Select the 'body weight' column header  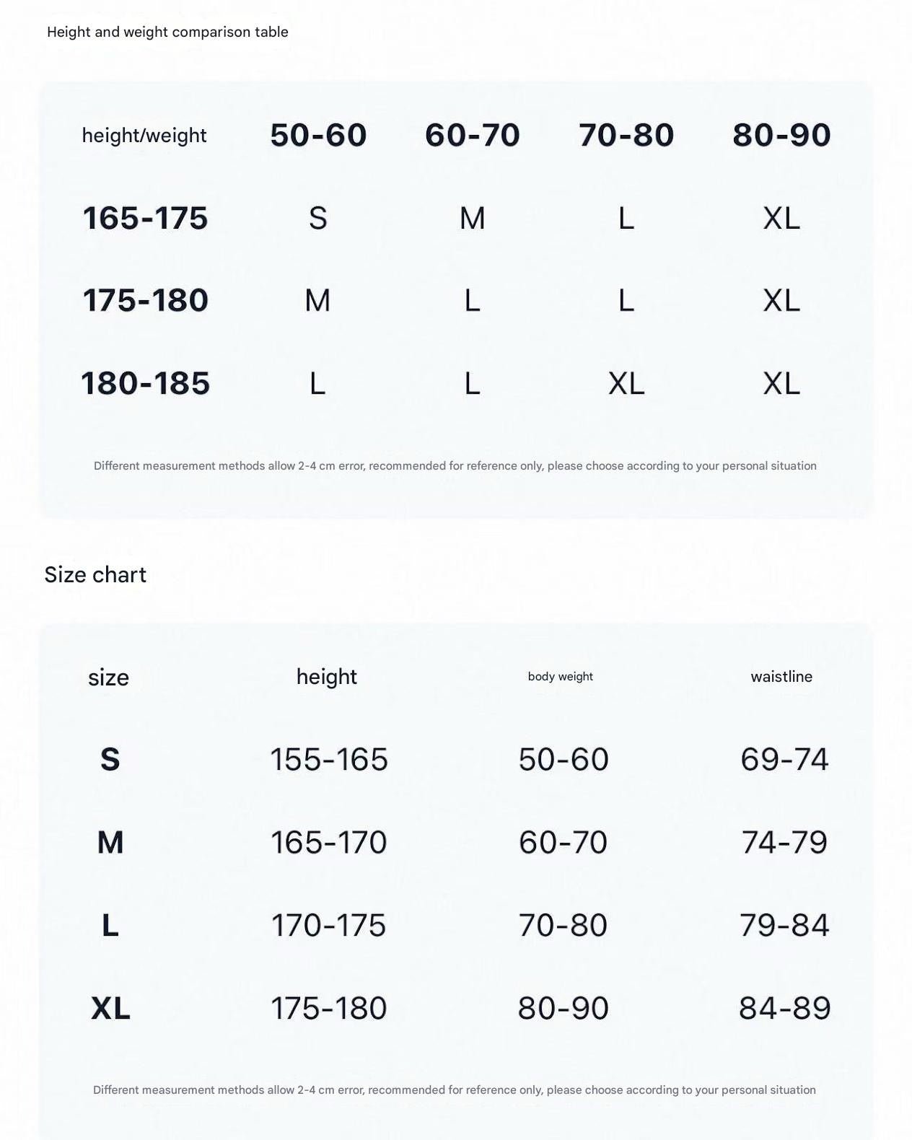[561, 676]
